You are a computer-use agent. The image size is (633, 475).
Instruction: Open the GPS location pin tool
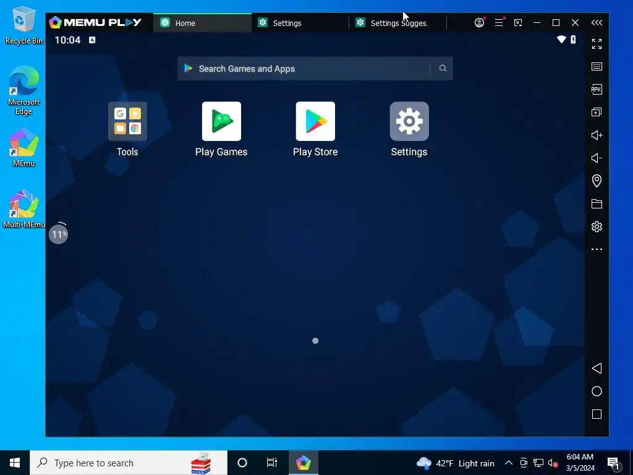[597, 181]
